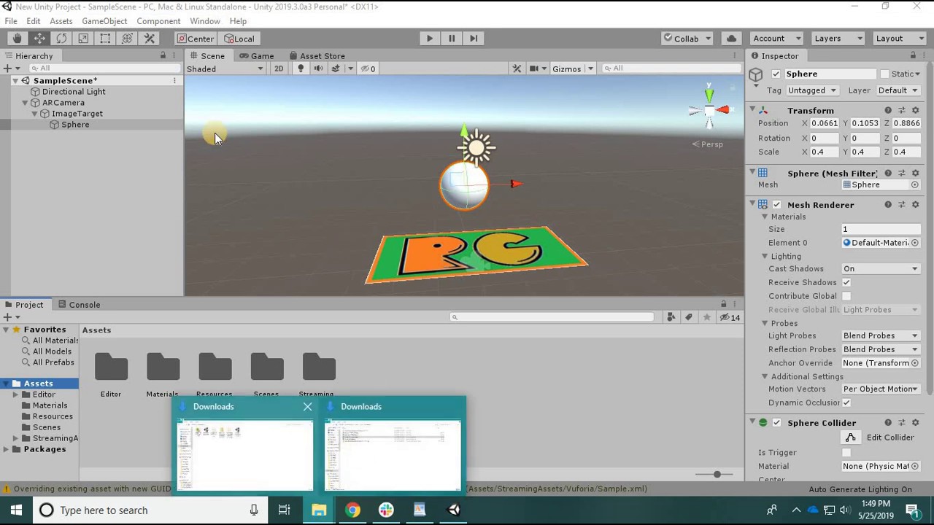Click the scene orientation gizmo

(709, 109)
